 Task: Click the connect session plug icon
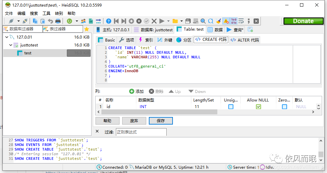point(11,21)
